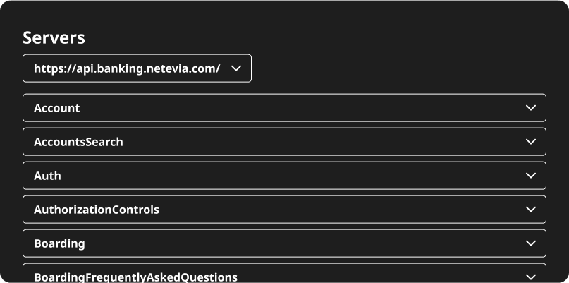This screenshot has height=283, width=569.
Task: Expand the Boarding section
Action: coord(284,243)
